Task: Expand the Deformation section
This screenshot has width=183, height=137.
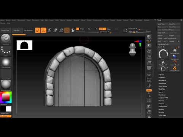Action: [x=163, y=107]
